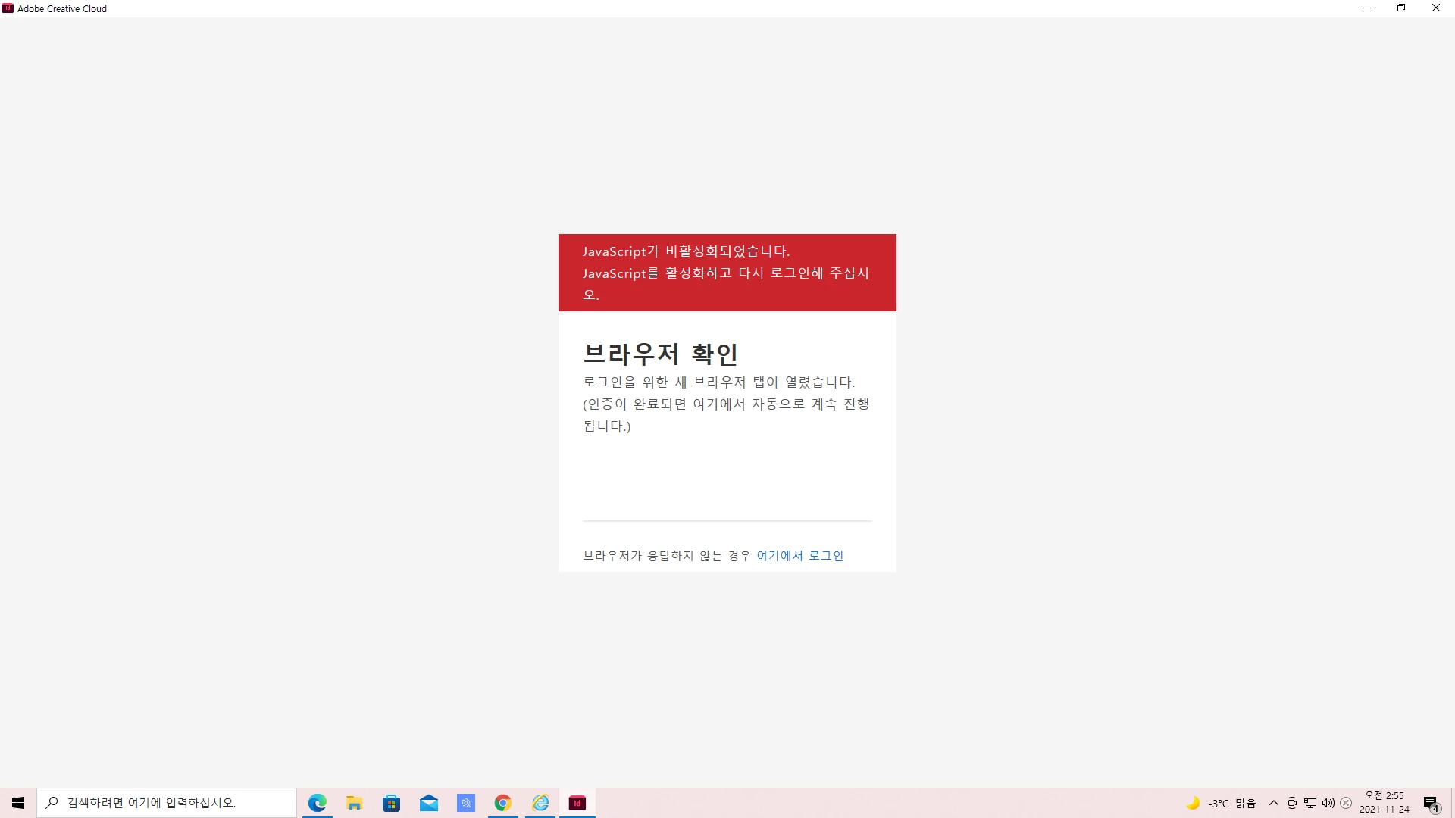Switch to Google Chrome in the taskbar
The image size is (1455, 818).
point(502,803)
